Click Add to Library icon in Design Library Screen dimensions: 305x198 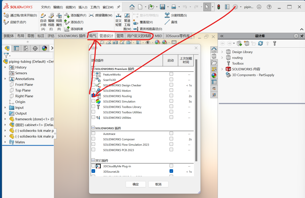coord(239,43)
